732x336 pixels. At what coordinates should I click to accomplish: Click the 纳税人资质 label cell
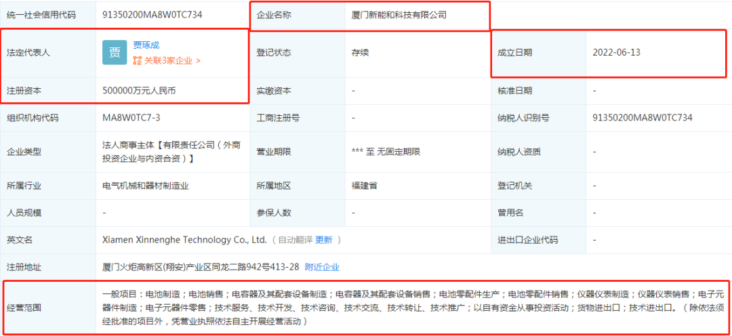click(539, 152)
